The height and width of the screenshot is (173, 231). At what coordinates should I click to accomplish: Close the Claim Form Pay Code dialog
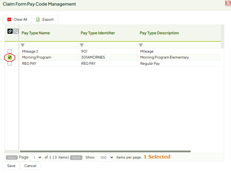[228, 3]
